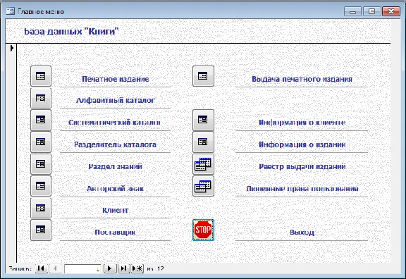
Task: Open the Информация о издании form button
Action: point(203,142)
